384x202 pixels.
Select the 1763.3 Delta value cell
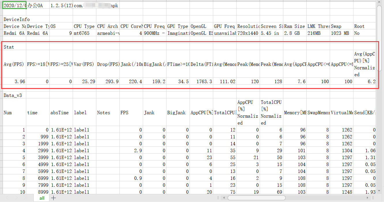pyautogui.click(x=201, y=81)
